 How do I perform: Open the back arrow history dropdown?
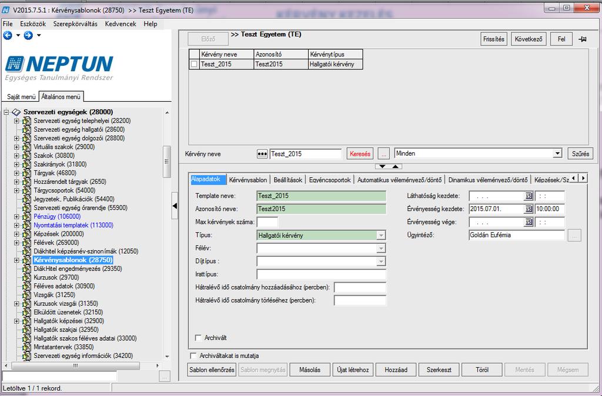pos(18,35)
